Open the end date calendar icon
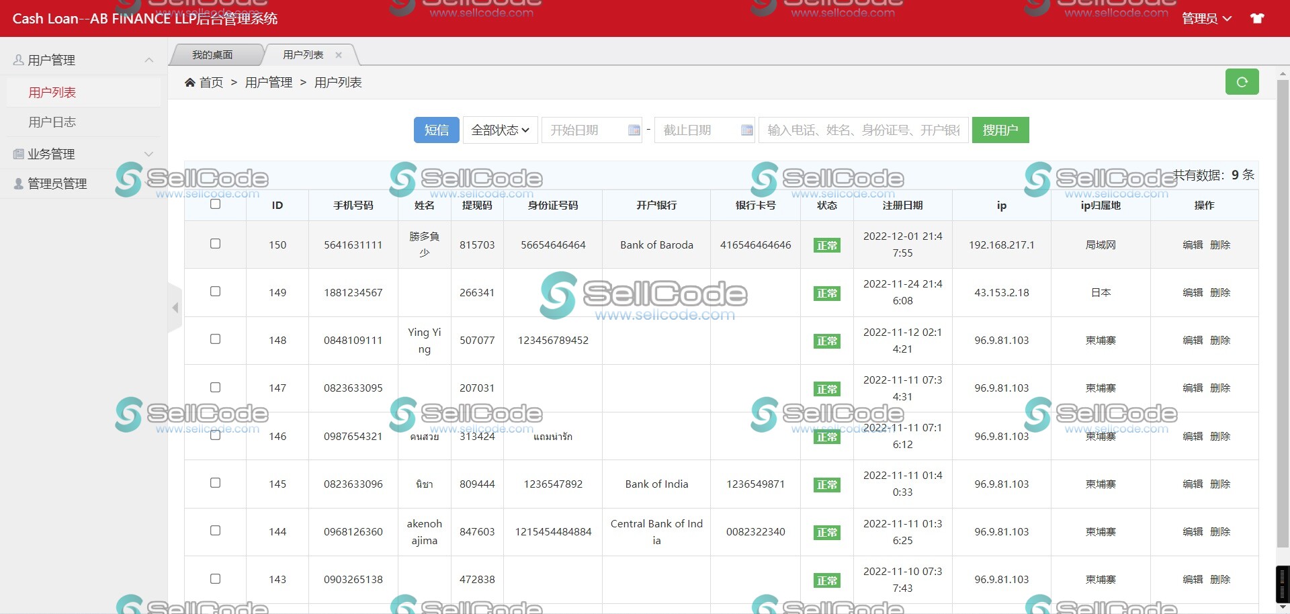The image size is (1290, 614). pyautogui.click(x=746, y=130)
